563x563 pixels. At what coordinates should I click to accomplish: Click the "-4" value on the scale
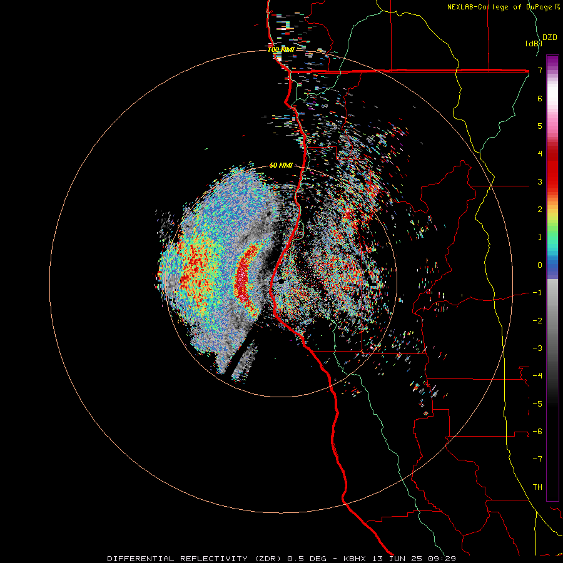tap(537, 376)
